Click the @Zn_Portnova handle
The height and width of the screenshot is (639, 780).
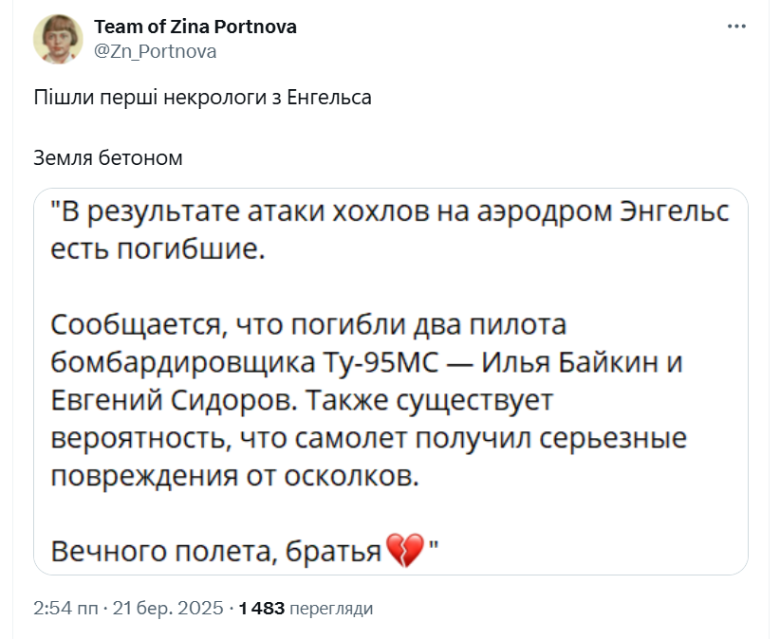156,51
